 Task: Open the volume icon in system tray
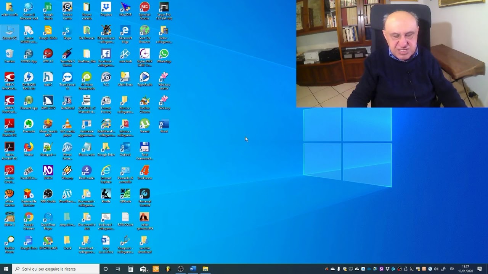click(436, 269)
